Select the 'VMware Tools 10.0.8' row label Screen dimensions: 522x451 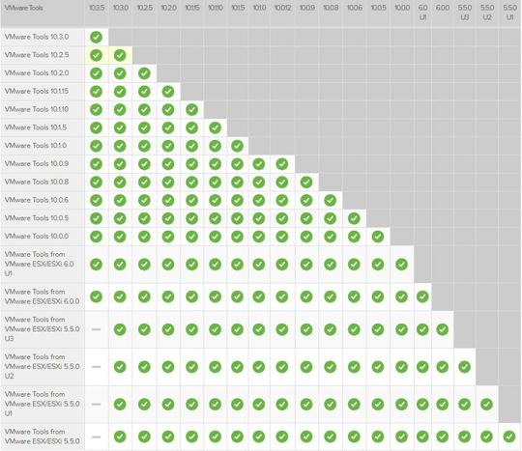point(37,182)
